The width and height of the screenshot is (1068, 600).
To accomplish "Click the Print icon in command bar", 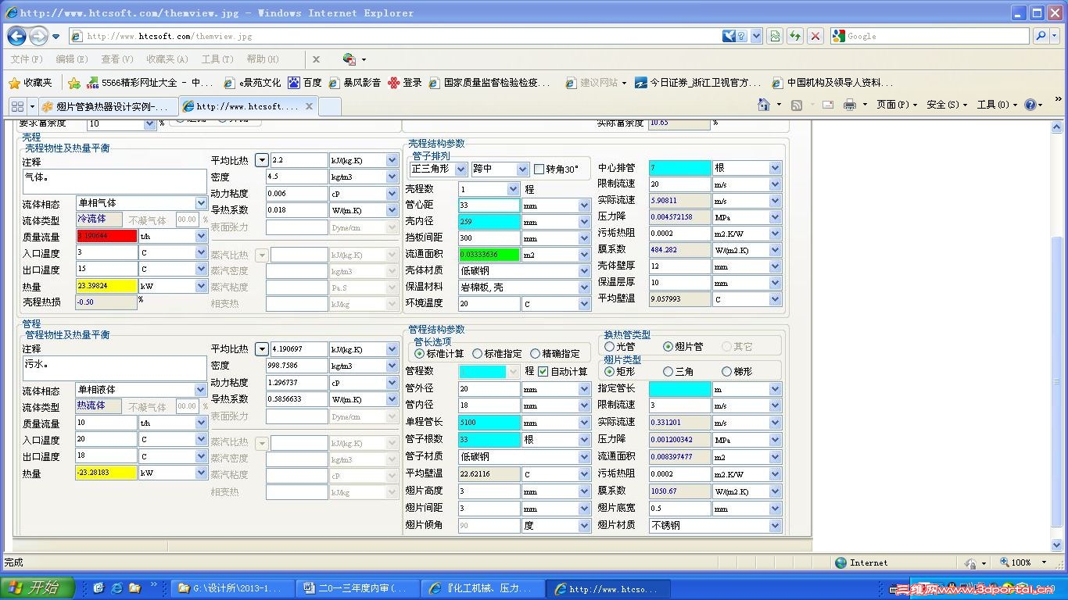I will (850, 105).
